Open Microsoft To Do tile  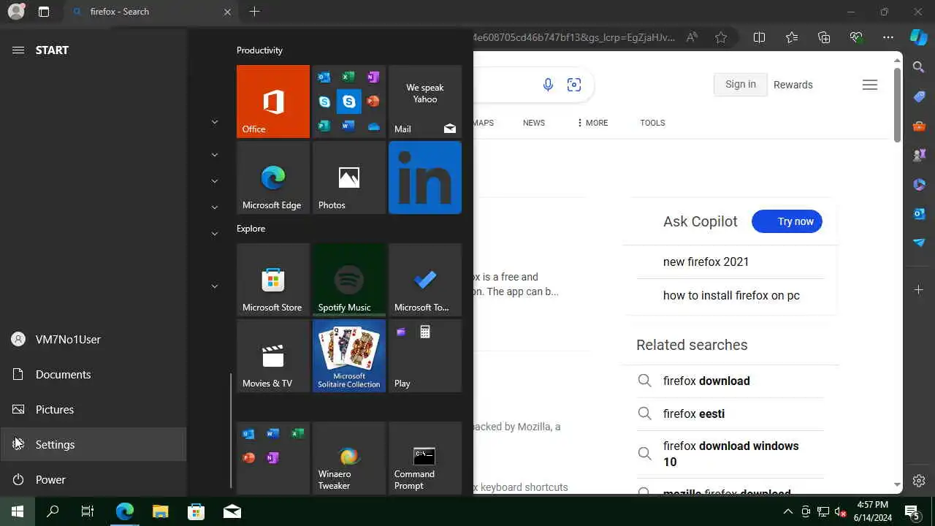coord(425,280)
